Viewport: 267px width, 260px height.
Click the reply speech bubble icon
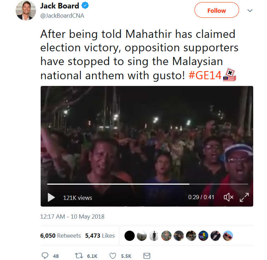[45, 255]
